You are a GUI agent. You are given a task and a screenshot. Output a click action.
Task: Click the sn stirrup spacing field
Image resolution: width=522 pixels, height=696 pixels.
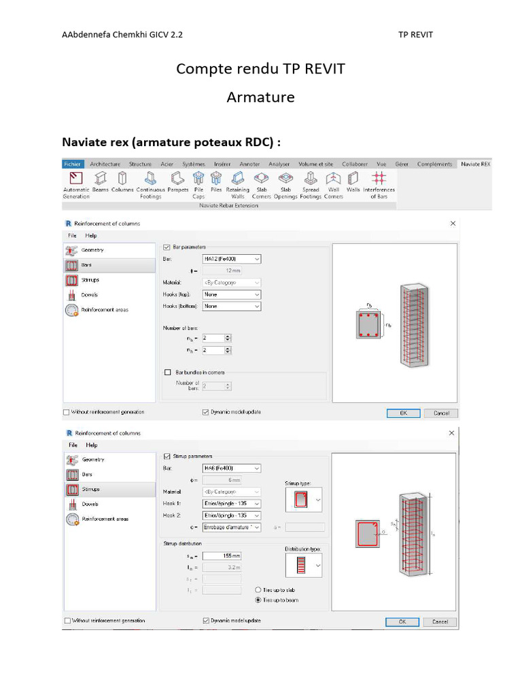click(x=222, y=556)
